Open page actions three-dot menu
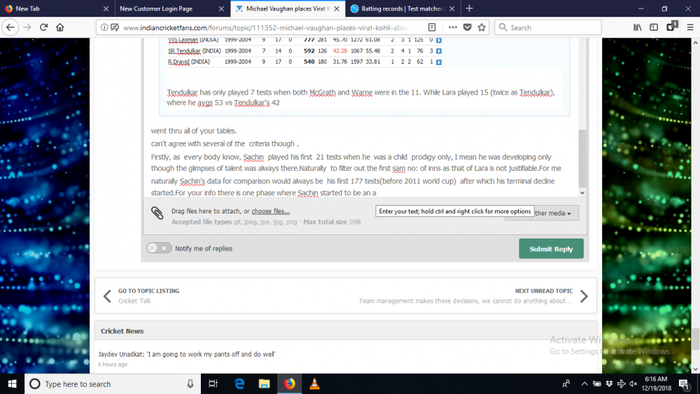 [x=453, y=27]
